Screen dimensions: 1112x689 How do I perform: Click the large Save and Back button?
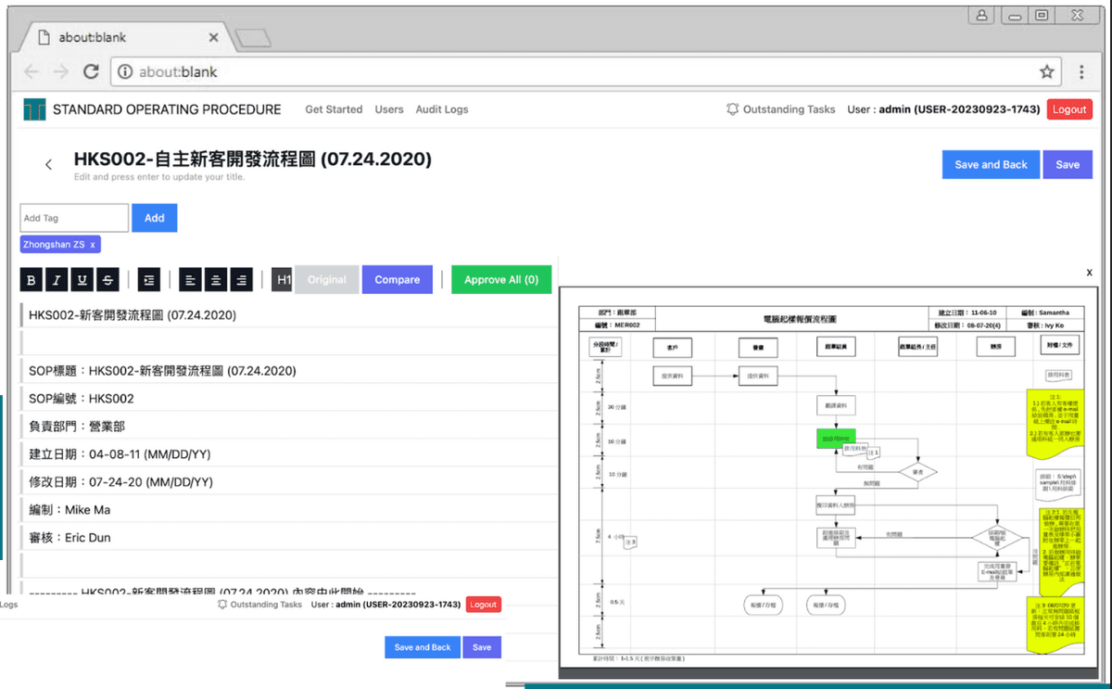point(991,165)
